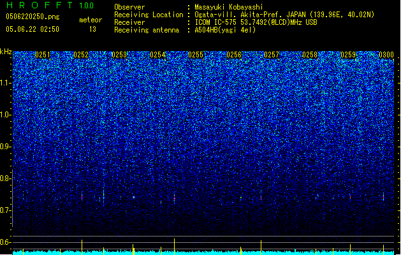This screenshot has width=401, height=255.
Task: Click the 0300 time marker
Action: click(x=386, y=55)
